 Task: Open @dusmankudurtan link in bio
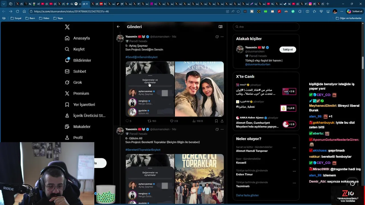point(257,64)
